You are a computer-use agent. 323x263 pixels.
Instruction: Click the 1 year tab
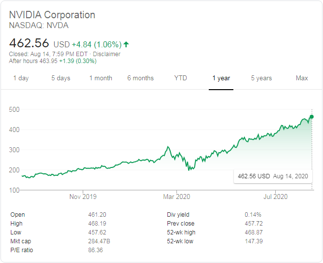coord(221,78)
